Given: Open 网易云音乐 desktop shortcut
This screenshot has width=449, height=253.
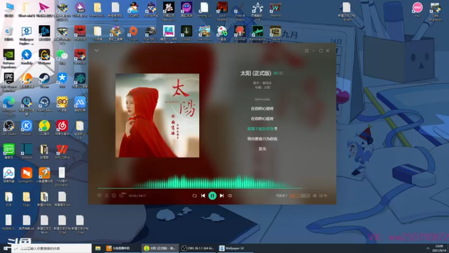Looking at the screenshot, I should 62,128.
